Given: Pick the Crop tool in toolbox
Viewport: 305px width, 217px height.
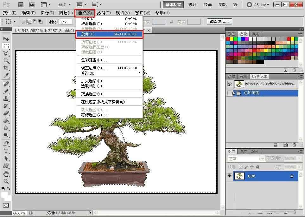Looking at the screenshot, I should (6, 68).
